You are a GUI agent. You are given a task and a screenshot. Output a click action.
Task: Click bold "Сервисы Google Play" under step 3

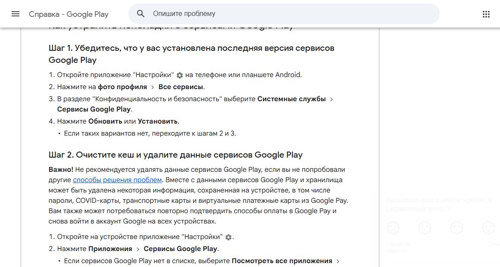(x=94, y=109)
